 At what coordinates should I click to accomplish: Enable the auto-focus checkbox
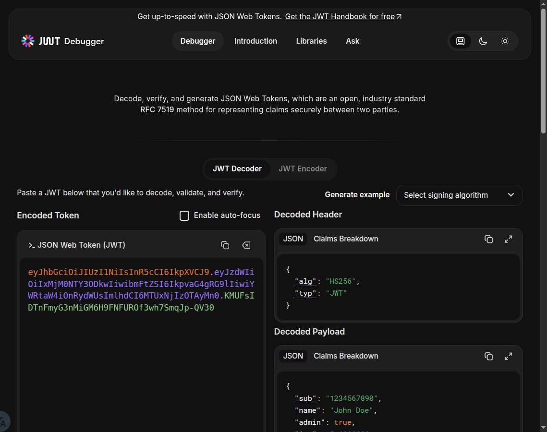(x=184, y=216)
